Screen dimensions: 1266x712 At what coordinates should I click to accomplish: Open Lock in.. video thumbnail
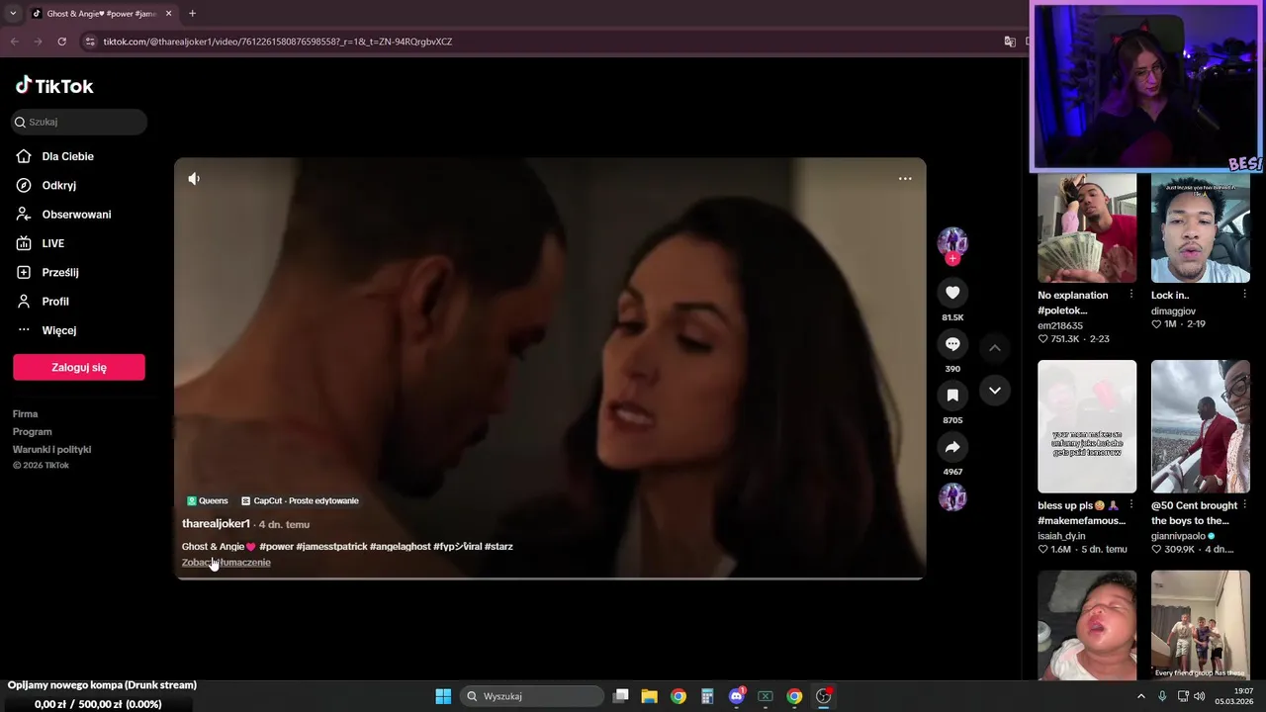[1201, 228]
